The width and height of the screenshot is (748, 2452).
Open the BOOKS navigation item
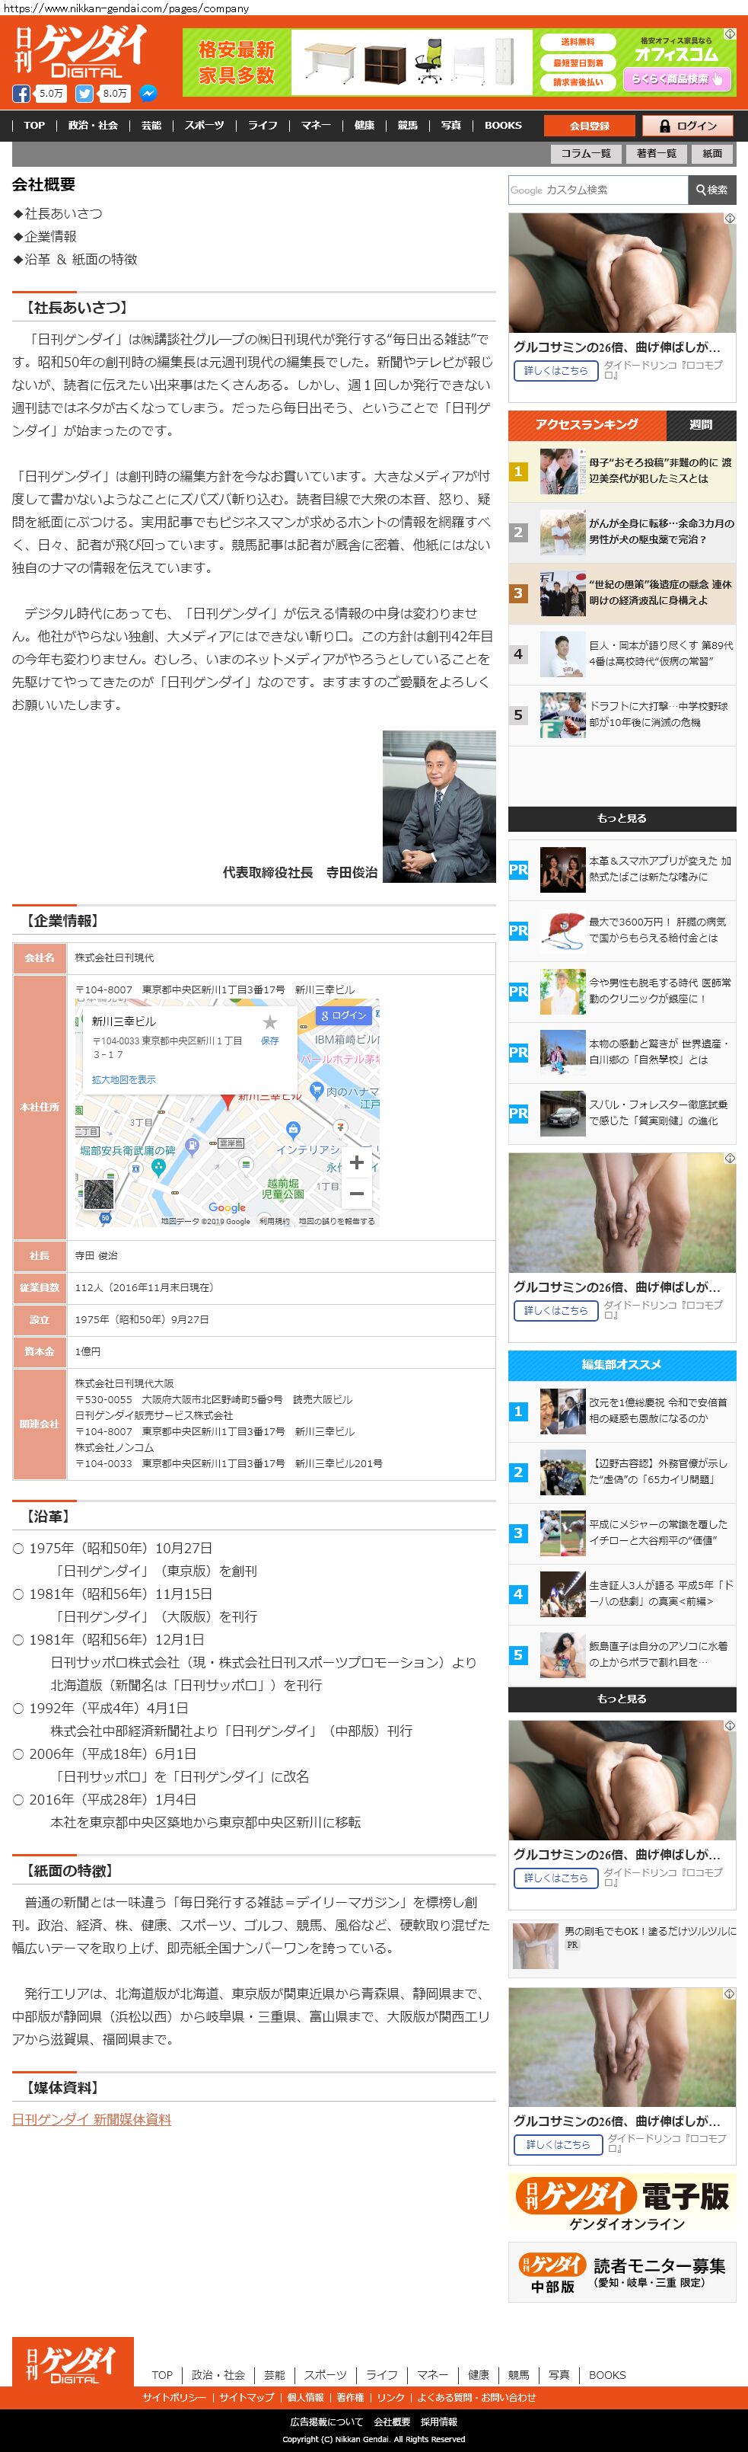503,126
